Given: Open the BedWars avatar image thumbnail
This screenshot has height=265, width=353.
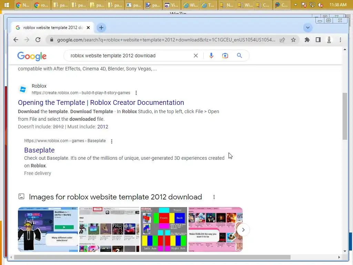Looking at the screenshot, I should pyautogui.click(x=48, y=229).
